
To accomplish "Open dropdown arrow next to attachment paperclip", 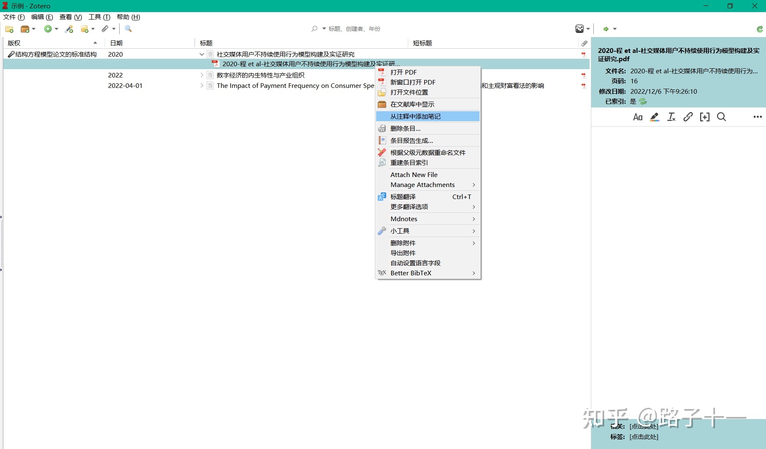I will [113, 29].
